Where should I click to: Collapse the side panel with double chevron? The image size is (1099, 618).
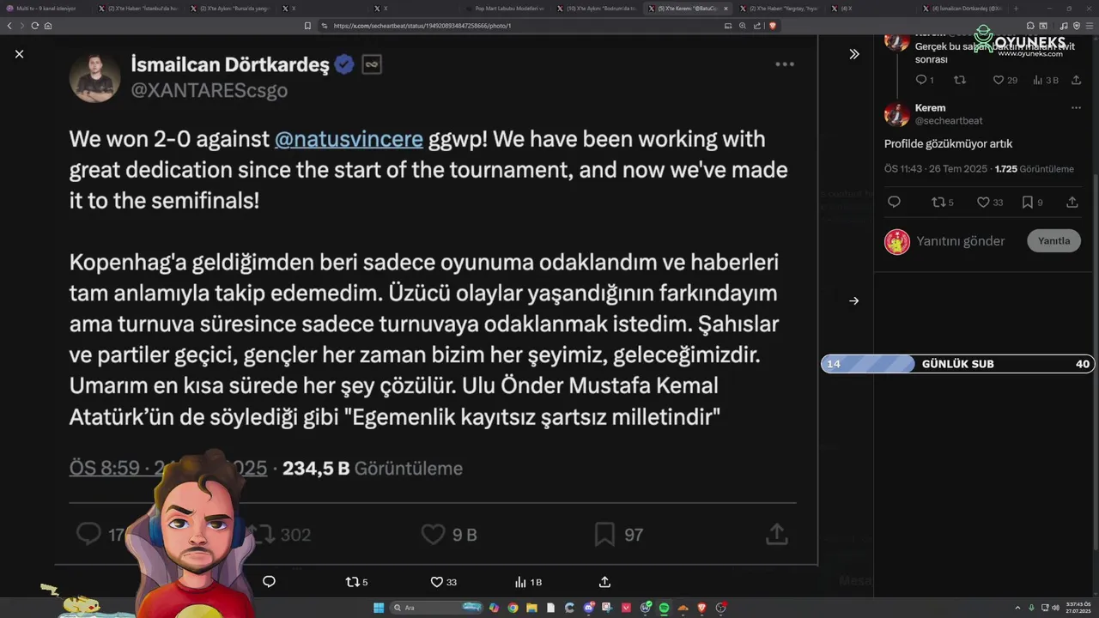point(854,54)
